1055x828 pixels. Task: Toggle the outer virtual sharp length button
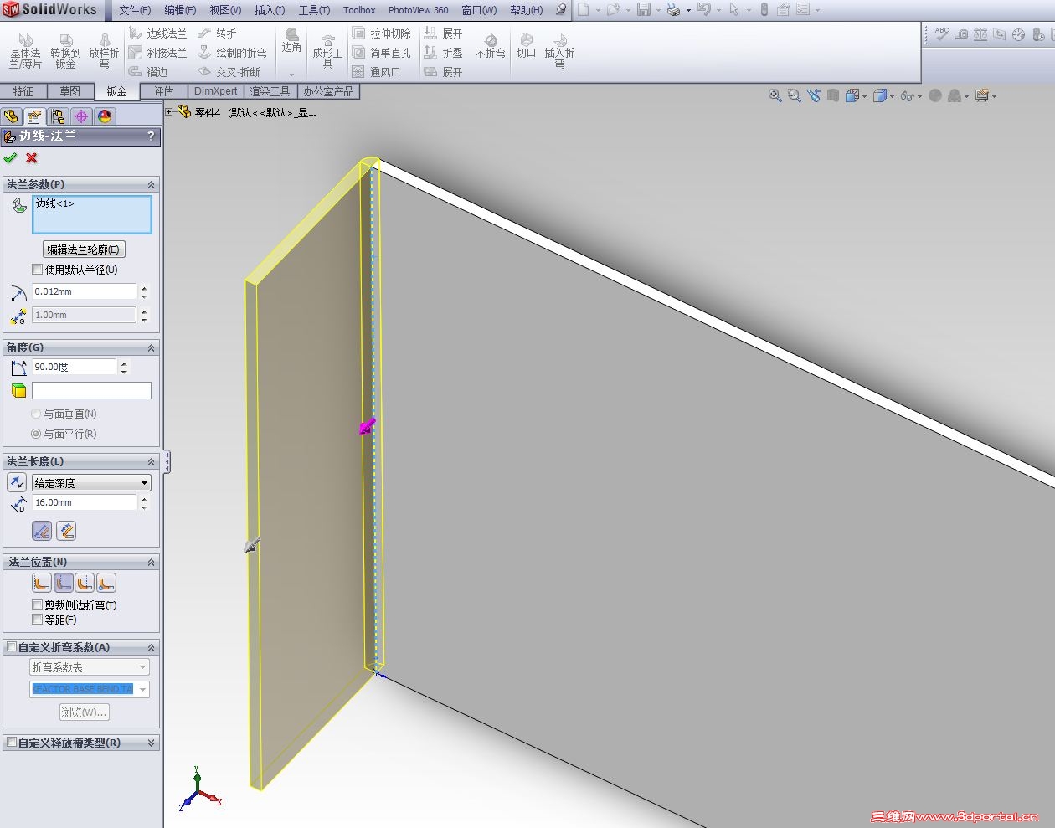pos(42,531)
